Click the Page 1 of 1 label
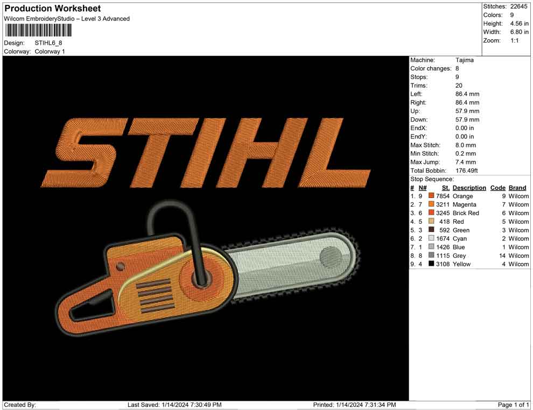 (513, 405)
